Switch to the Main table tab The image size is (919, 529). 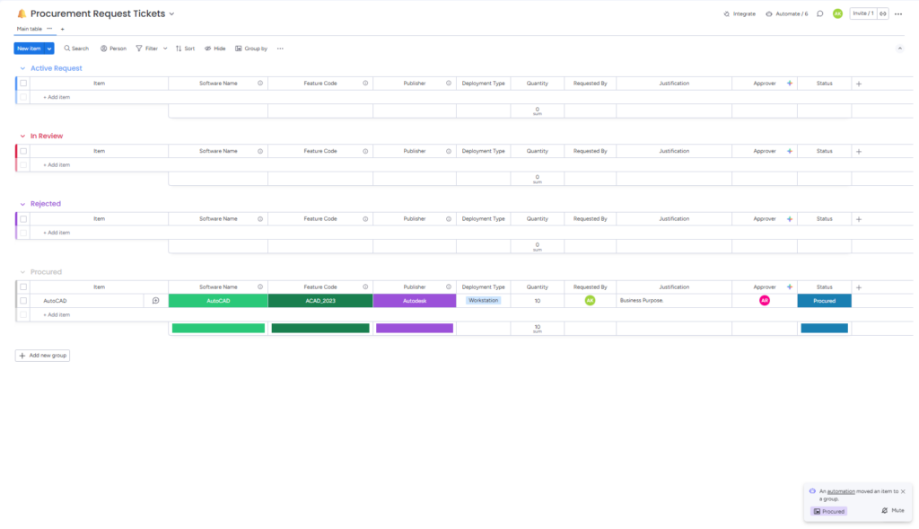click(29, 29)
